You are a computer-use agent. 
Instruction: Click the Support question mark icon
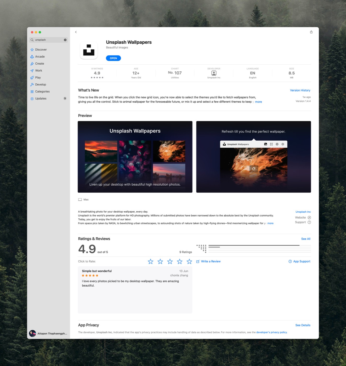pos(309,222)
